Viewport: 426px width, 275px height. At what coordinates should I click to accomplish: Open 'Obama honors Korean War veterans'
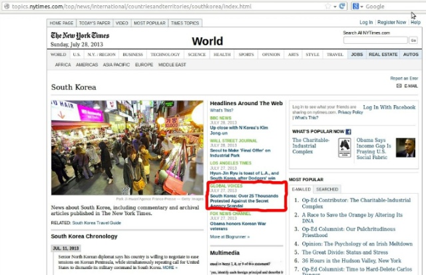238,226
